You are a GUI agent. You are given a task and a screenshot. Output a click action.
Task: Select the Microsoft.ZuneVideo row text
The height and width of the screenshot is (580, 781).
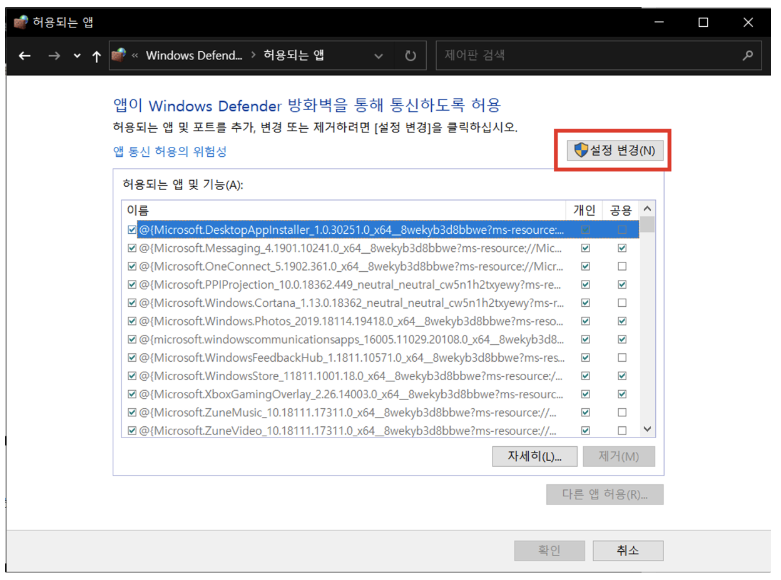click(348, 431)
